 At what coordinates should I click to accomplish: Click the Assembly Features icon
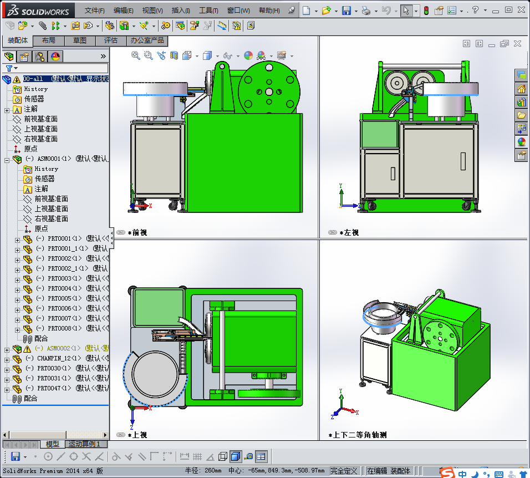(124, 26)
